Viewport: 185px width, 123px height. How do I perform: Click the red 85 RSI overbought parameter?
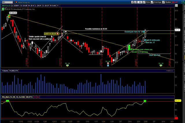click(x=38, y=97)
